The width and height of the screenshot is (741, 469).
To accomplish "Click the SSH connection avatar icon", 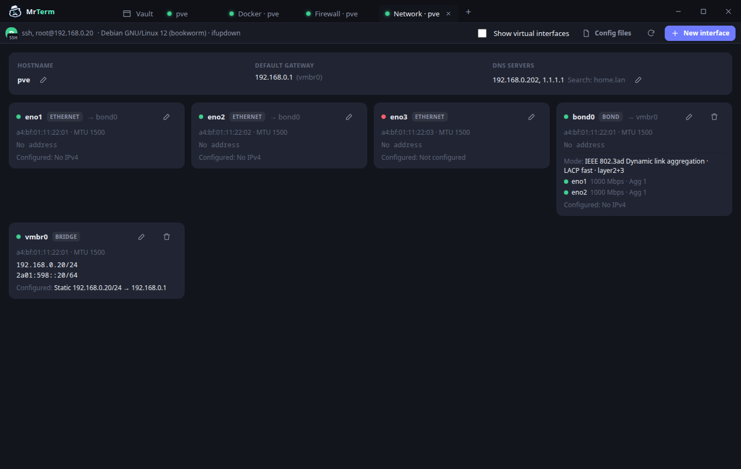I will tap(11, 33).
